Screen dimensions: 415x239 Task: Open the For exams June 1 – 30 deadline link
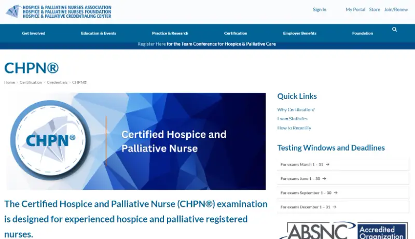pos(343,179)
